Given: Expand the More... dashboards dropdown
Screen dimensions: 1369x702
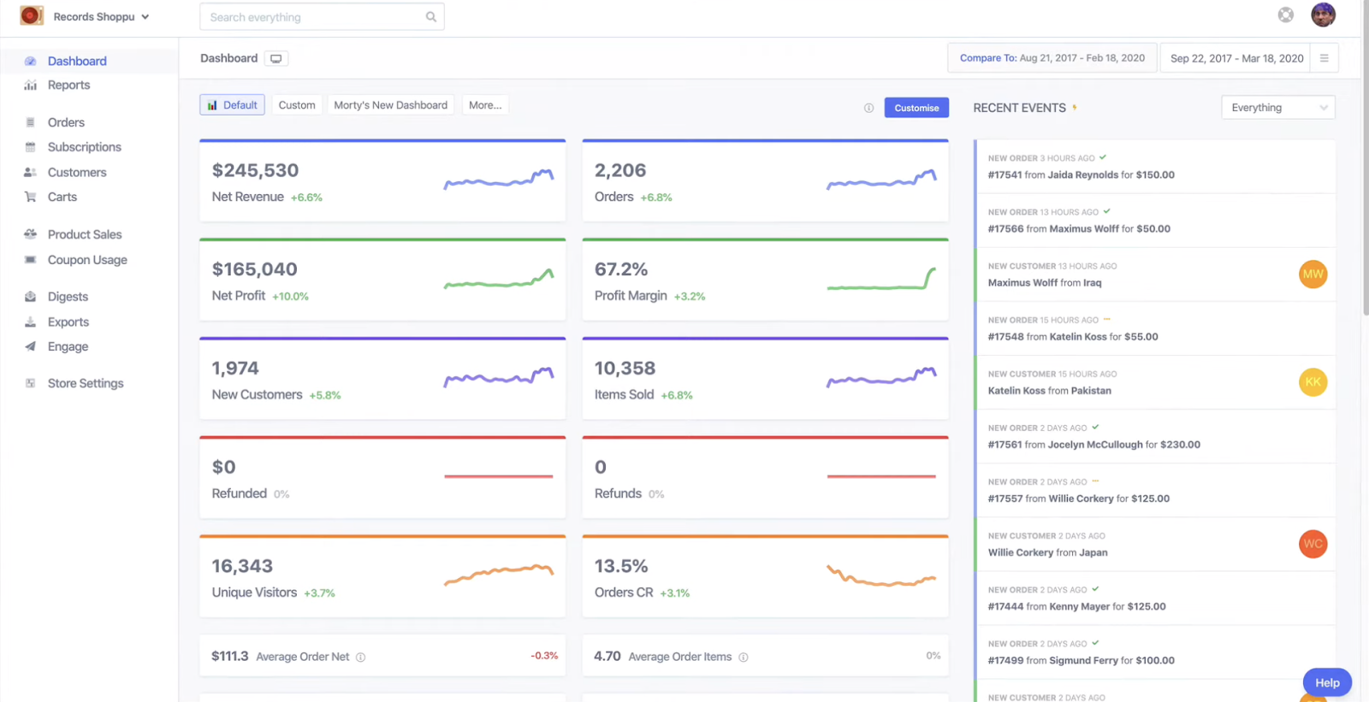Looking at the screenshot, I should click(485, 105).
